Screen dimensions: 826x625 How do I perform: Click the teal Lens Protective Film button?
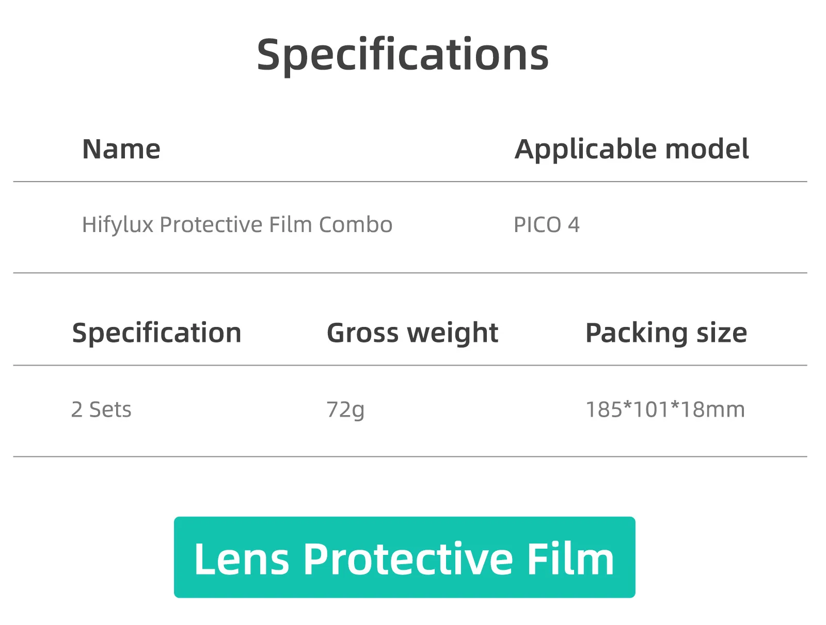tap(404, 557)
